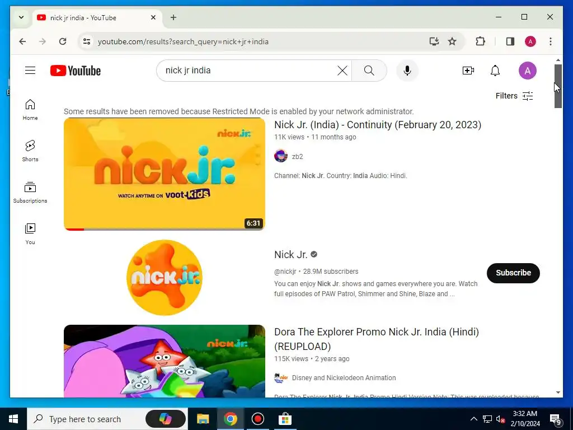
Task: Click the address bar URL
Action: tap(183, 41)
